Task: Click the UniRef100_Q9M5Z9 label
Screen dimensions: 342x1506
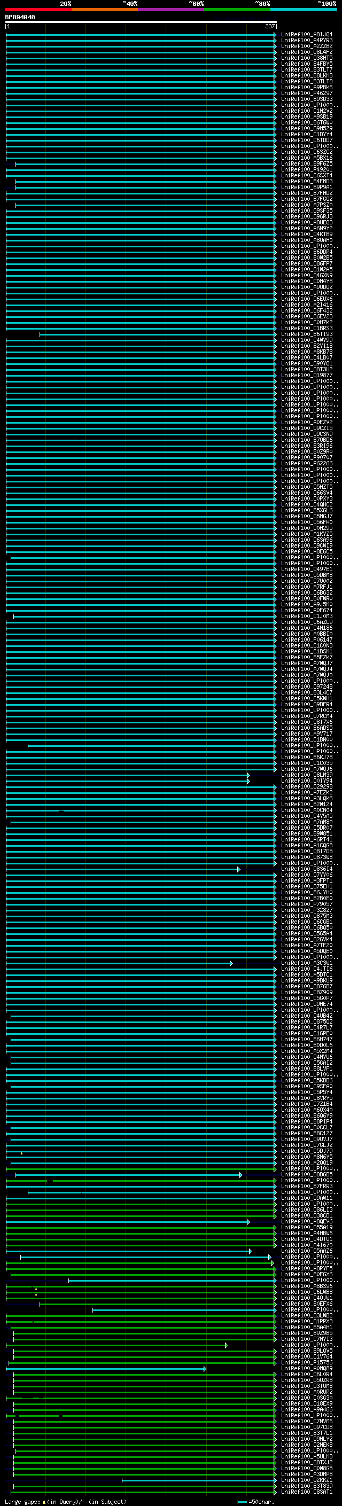Action: pos(307,129)
